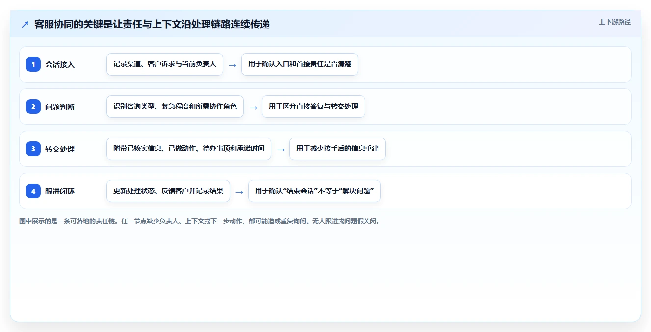
Task: Click the arrow in the 跟进闭环 row
Action: pyautogui.click(x=239, y=192)
